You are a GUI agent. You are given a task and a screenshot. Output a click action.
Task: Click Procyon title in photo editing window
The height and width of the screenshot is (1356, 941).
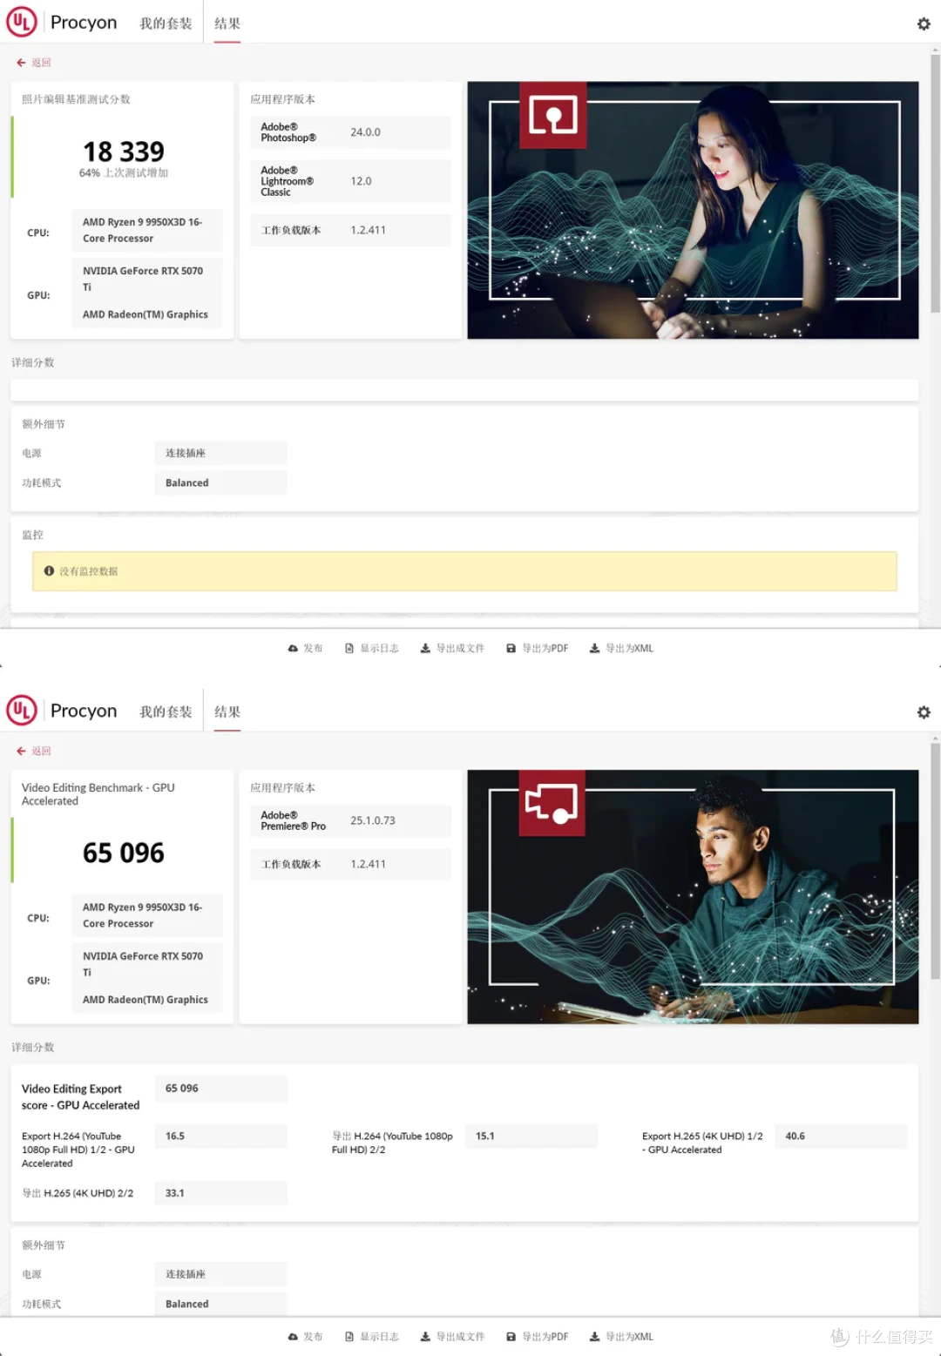coord(84,23)
